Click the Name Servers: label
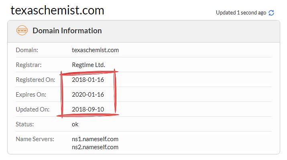The height and width of the screenshot is (160, 287). 35,139
